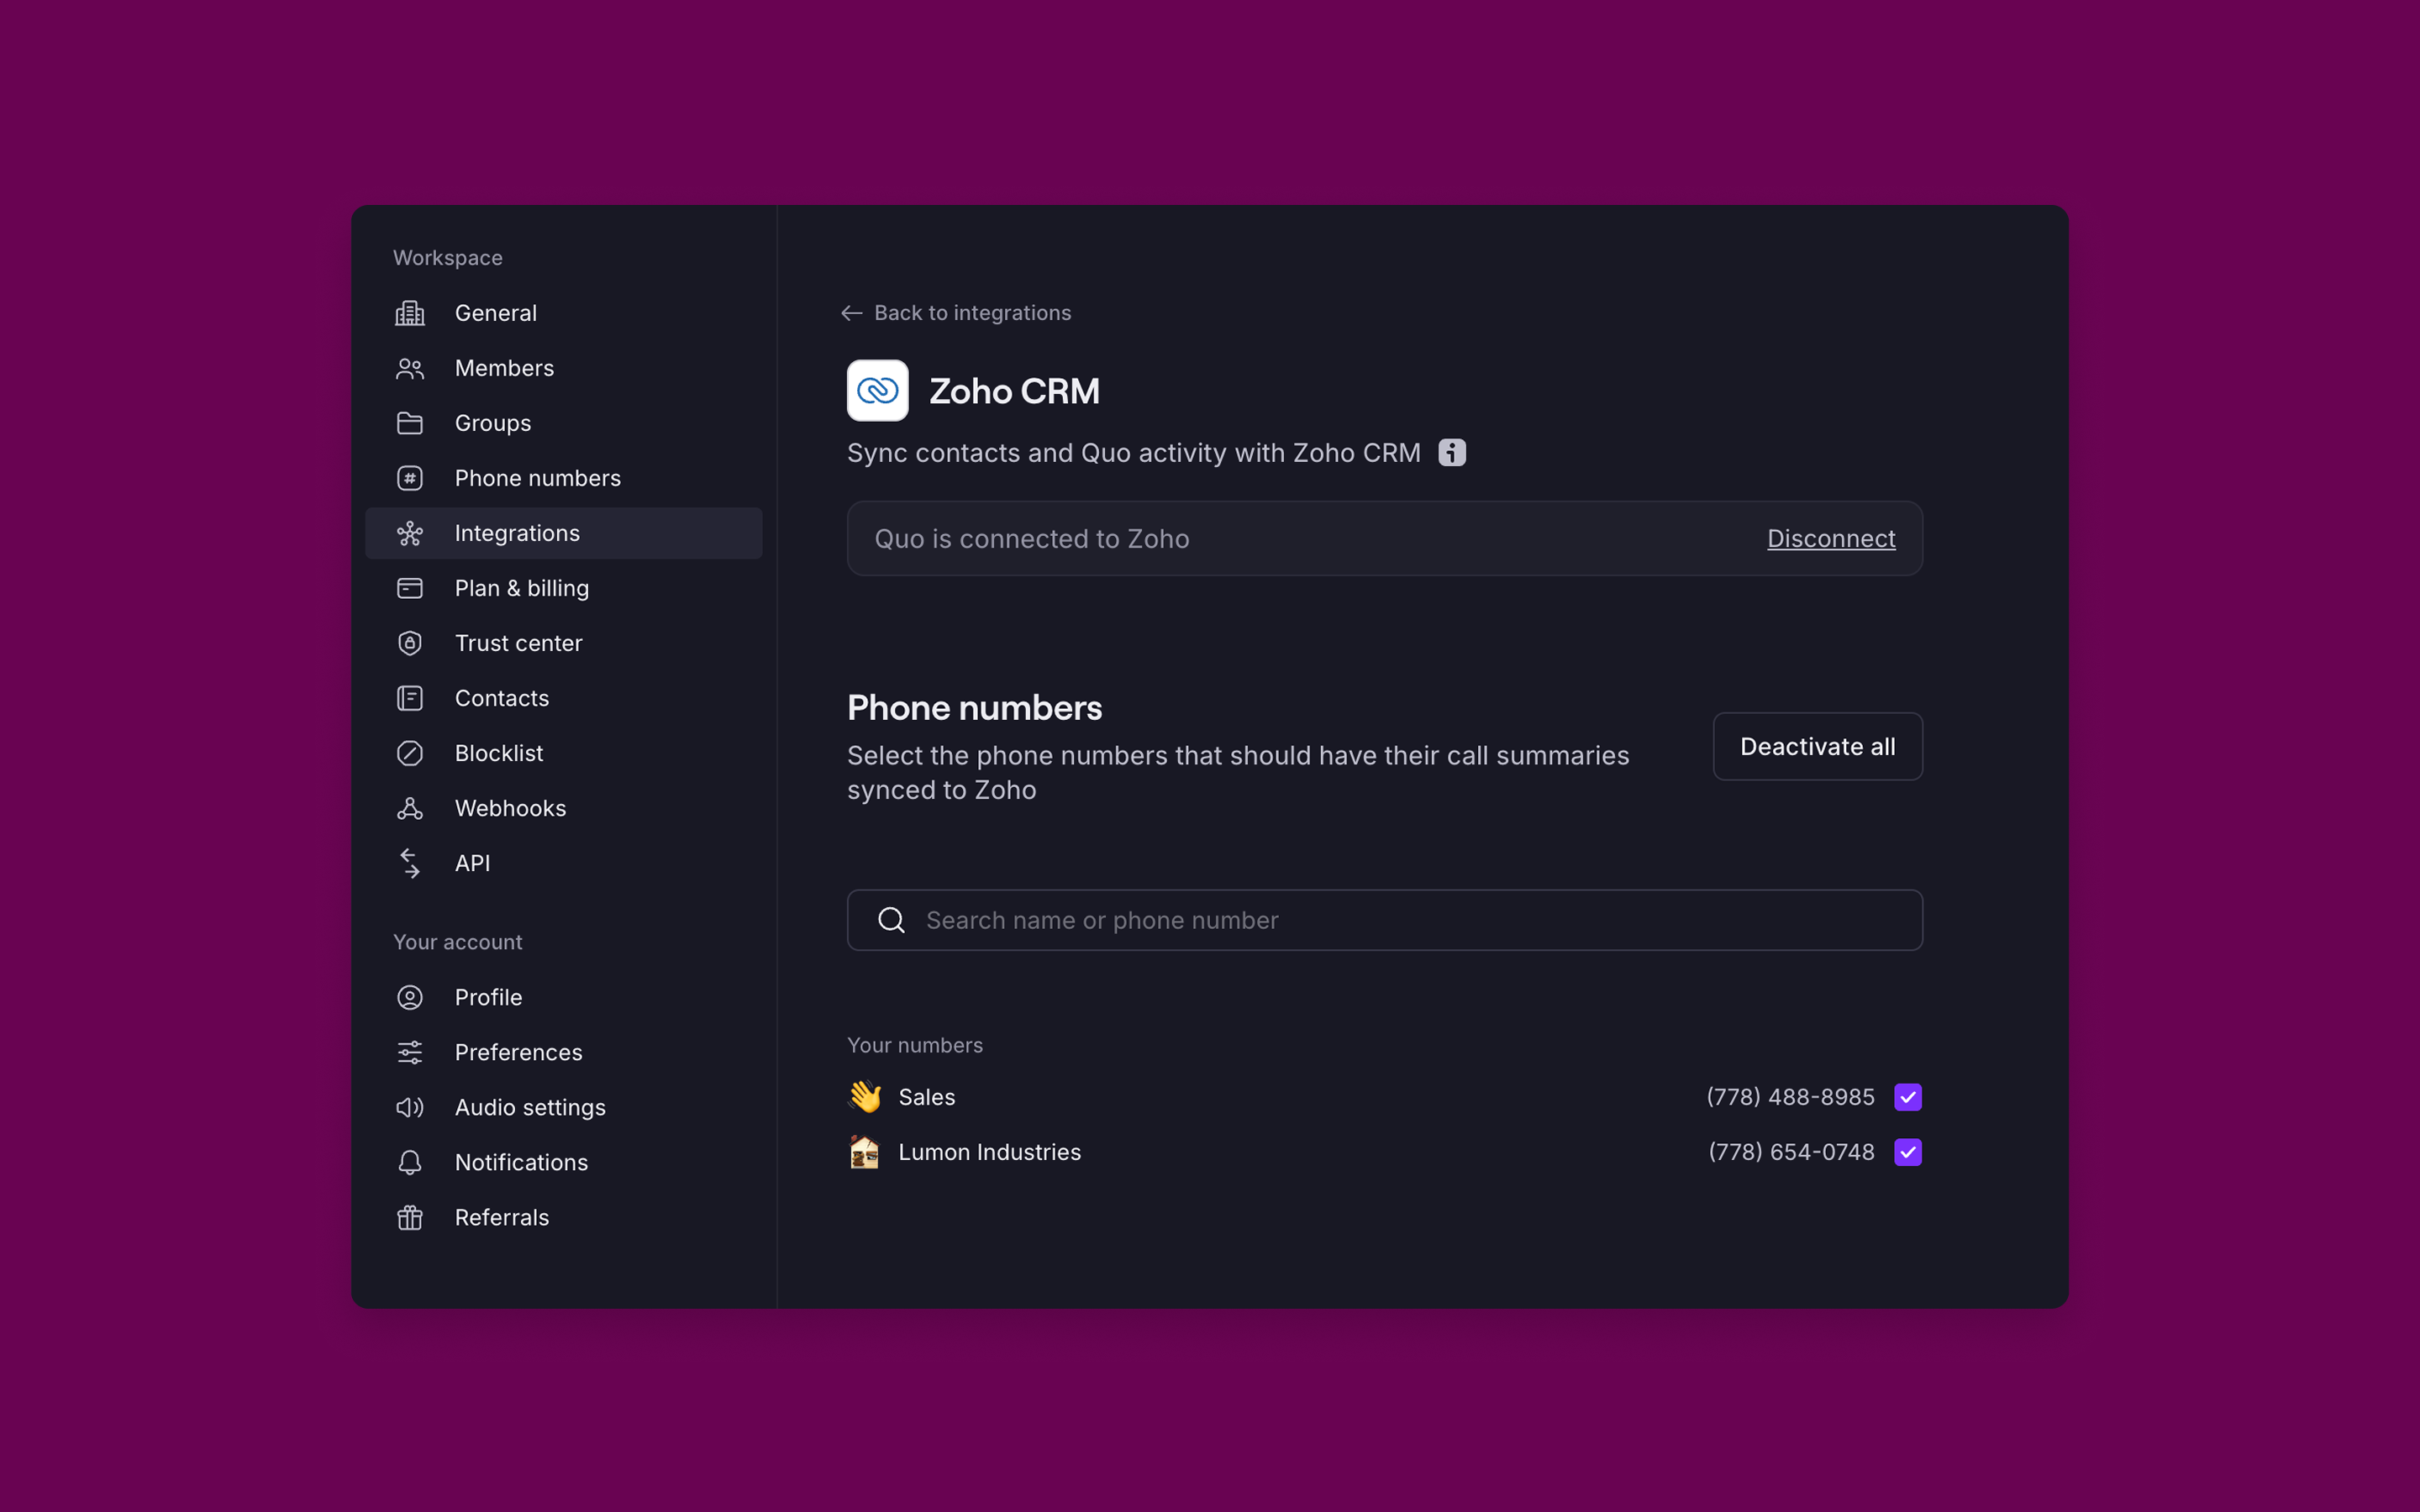2420x1512 pixels.
Task: Click the Zoho CRM logo icon
Action: [x=877, y=391]
